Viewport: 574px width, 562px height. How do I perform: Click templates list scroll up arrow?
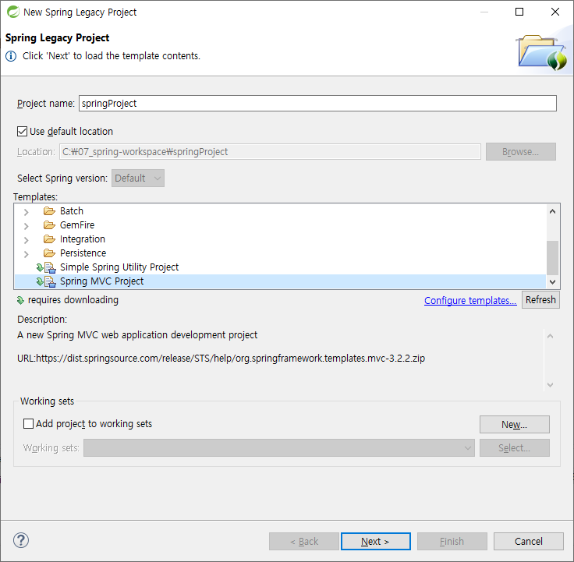coord(552,211)
